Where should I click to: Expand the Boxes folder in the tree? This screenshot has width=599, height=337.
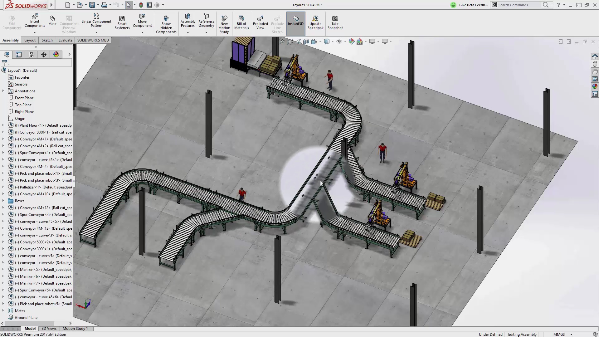(x=3, y=201)
